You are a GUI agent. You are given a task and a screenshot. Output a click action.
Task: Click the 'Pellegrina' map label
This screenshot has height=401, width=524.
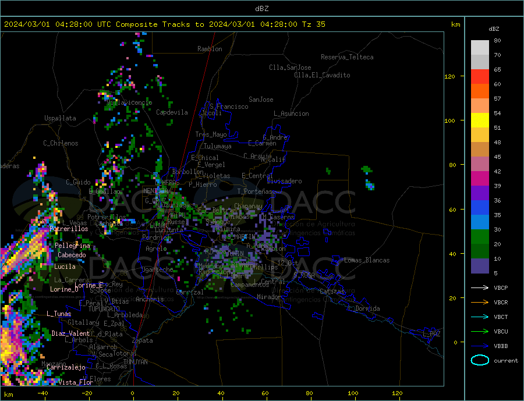(73, 246)
